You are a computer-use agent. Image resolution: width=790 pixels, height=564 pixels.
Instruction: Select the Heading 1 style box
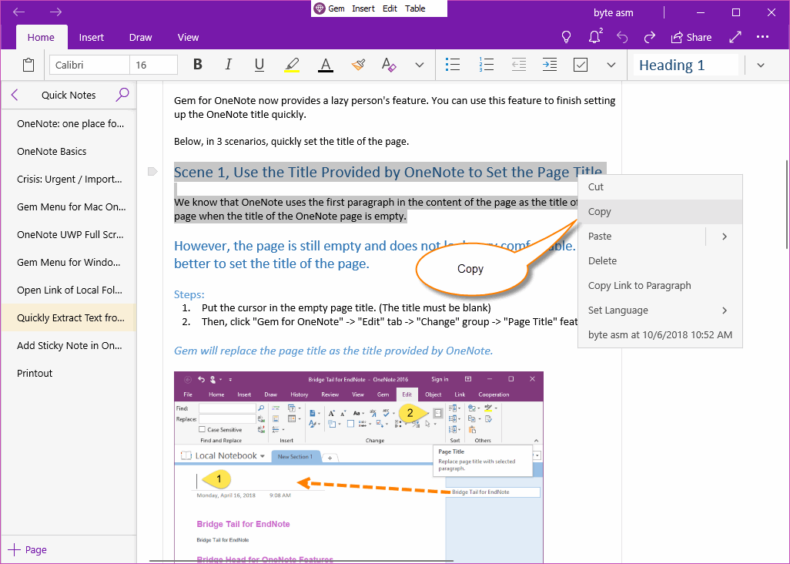(685, 65)
